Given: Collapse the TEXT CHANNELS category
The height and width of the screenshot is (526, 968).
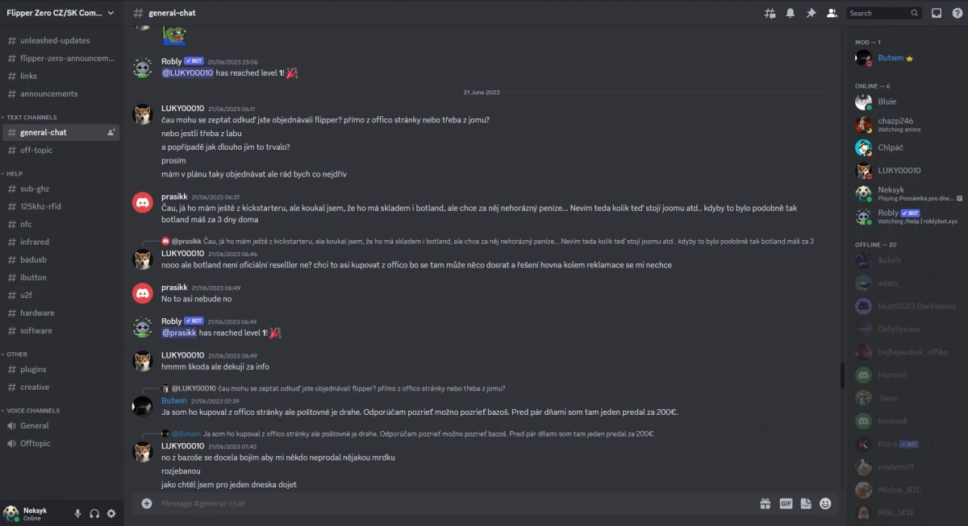Looking at the screenshot, I should coord(32,117).
